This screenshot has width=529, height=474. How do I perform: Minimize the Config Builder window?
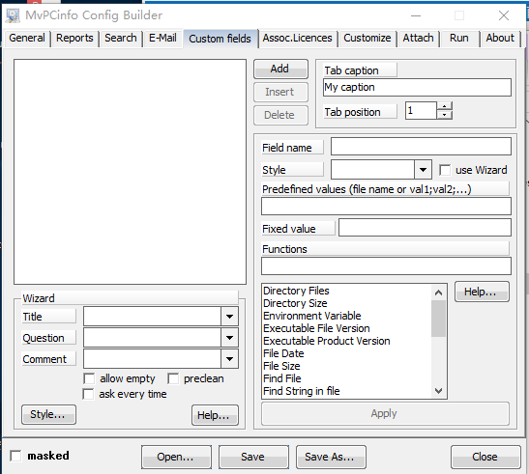tap(416, 15)
